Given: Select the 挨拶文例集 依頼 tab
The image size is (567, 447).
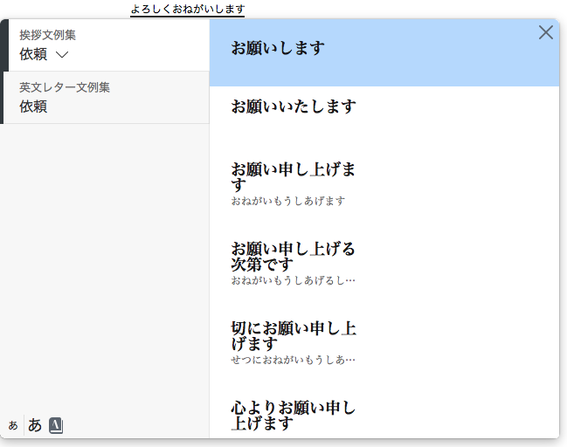Looking at the screenshot, I should point(108,45).
